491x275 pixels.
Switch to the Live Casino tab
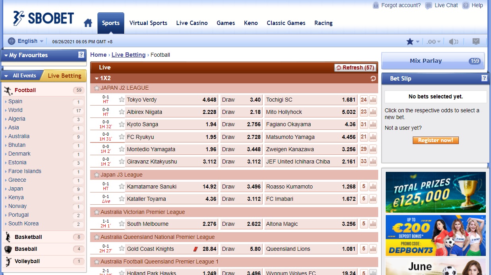click(x=192, y=23)
